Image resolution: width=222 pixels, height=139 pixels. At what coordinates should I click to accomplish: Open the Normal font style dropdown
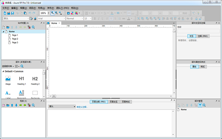pos(75,19)
